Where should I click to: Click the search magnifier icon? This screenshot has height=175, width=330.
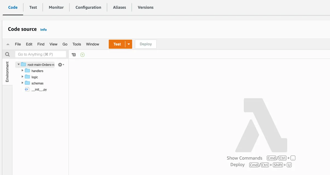coord(7,54)
